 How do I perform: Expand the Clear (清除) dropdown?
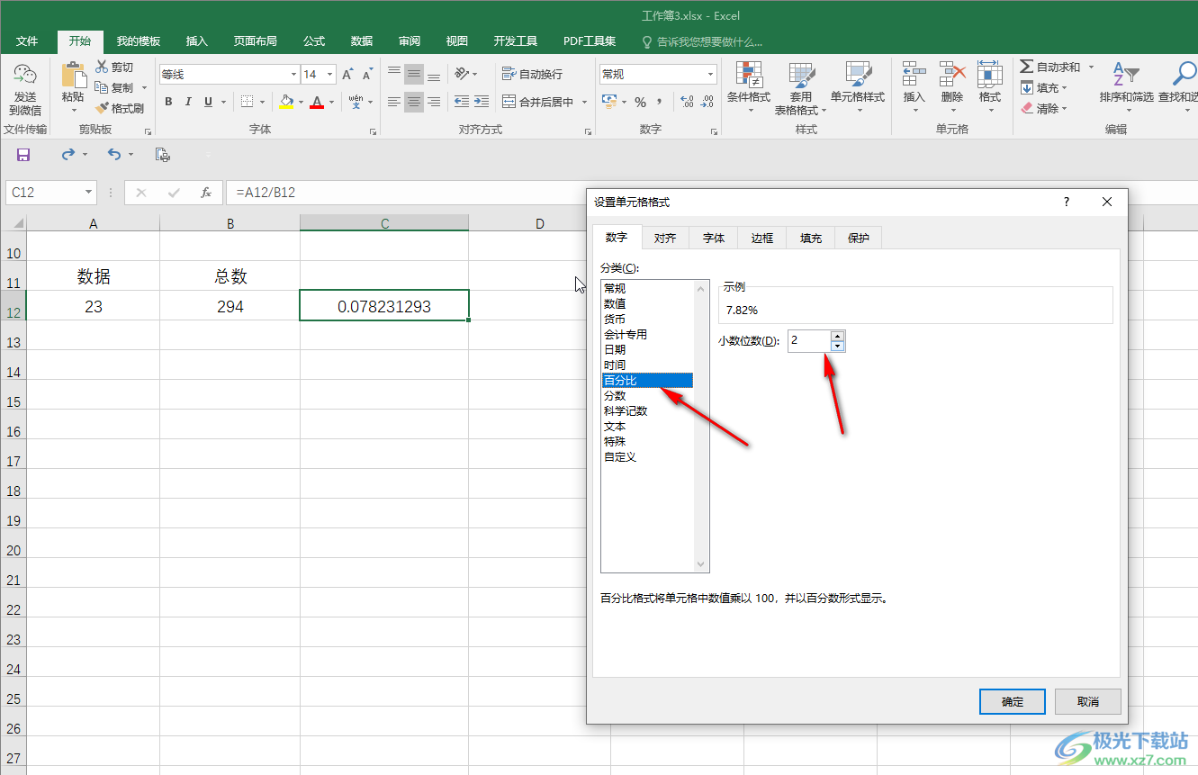click(1064, 109)
